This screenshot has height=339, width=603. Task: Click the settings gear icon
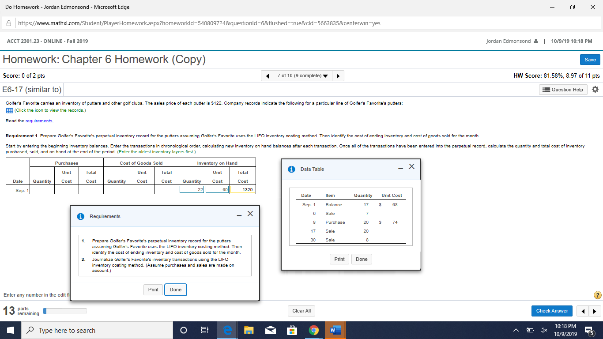tap(595, 89)
